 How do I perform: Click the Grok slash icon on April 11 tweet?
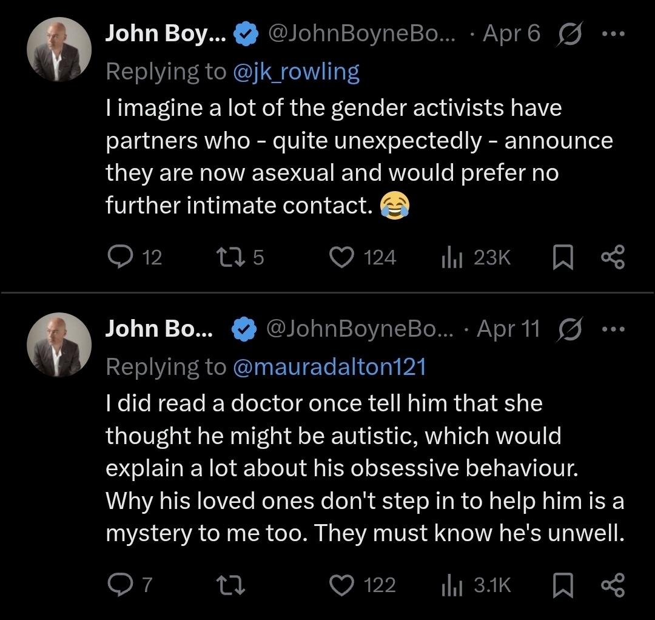point(569,329)
